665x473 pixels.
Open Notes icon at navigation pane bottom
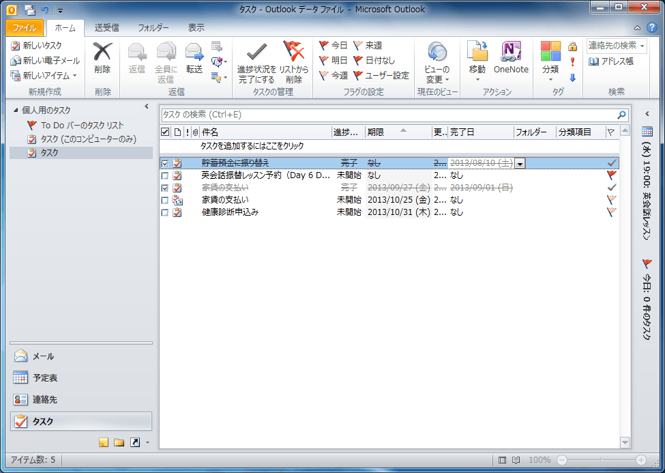pyautogui.click(x=104, y=442)
